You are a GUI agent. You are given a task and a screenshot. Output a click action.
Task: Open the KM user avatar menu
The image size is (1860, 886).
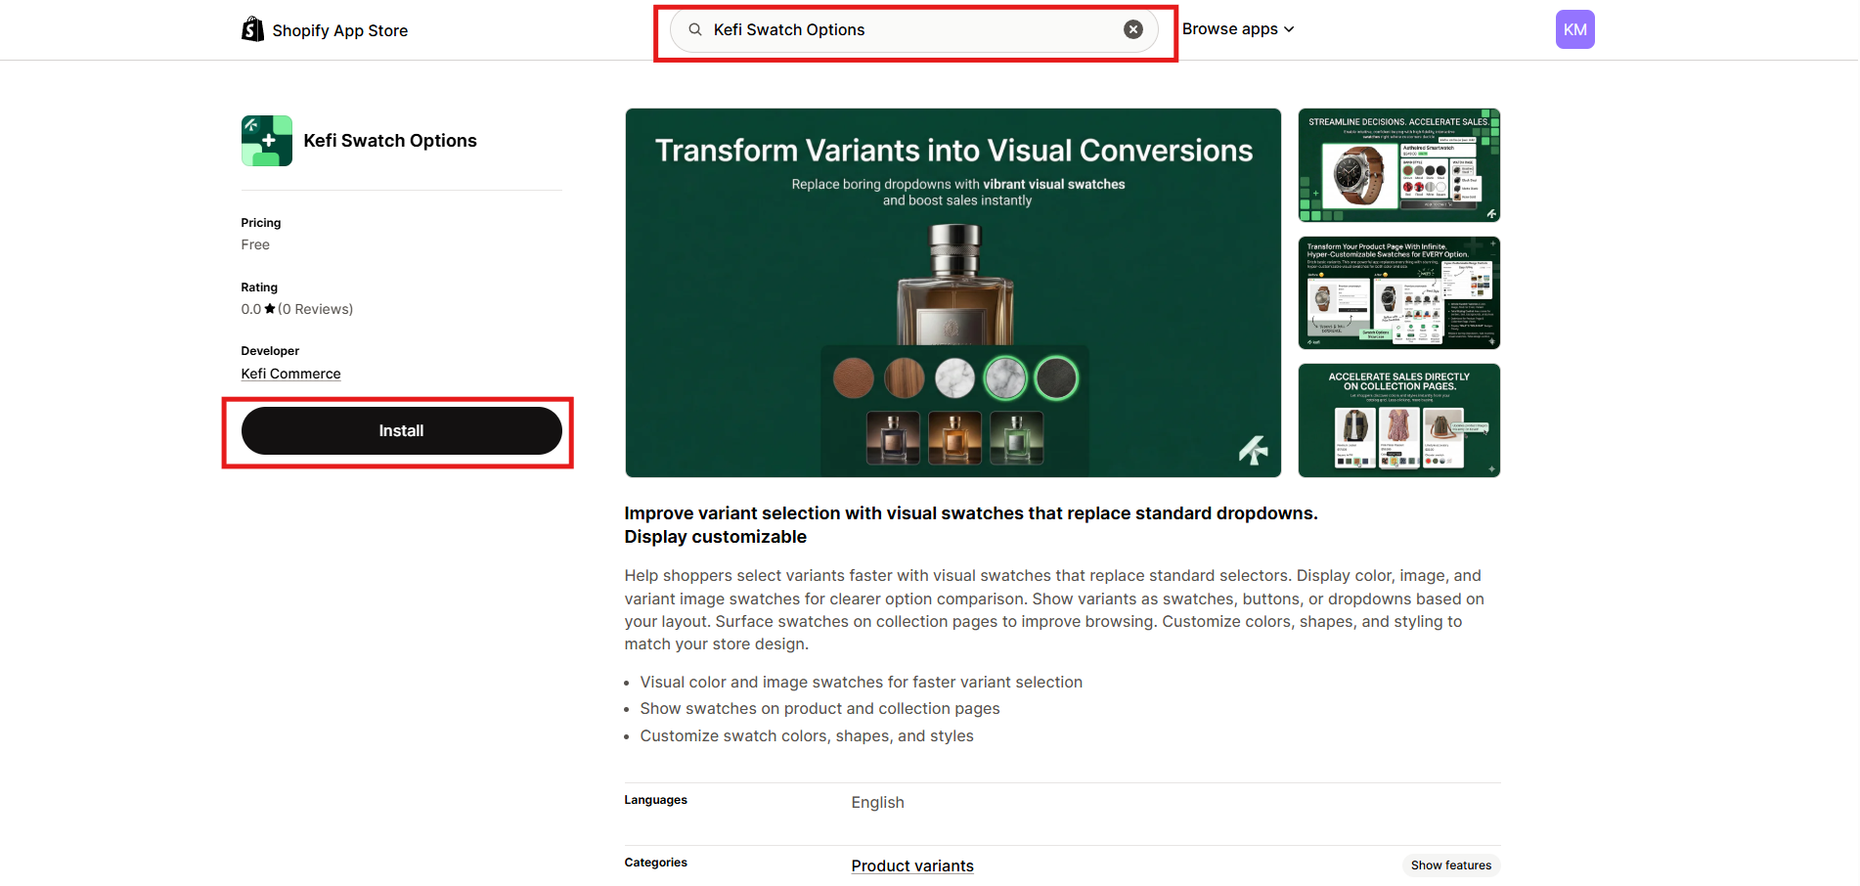point(1574,29)
